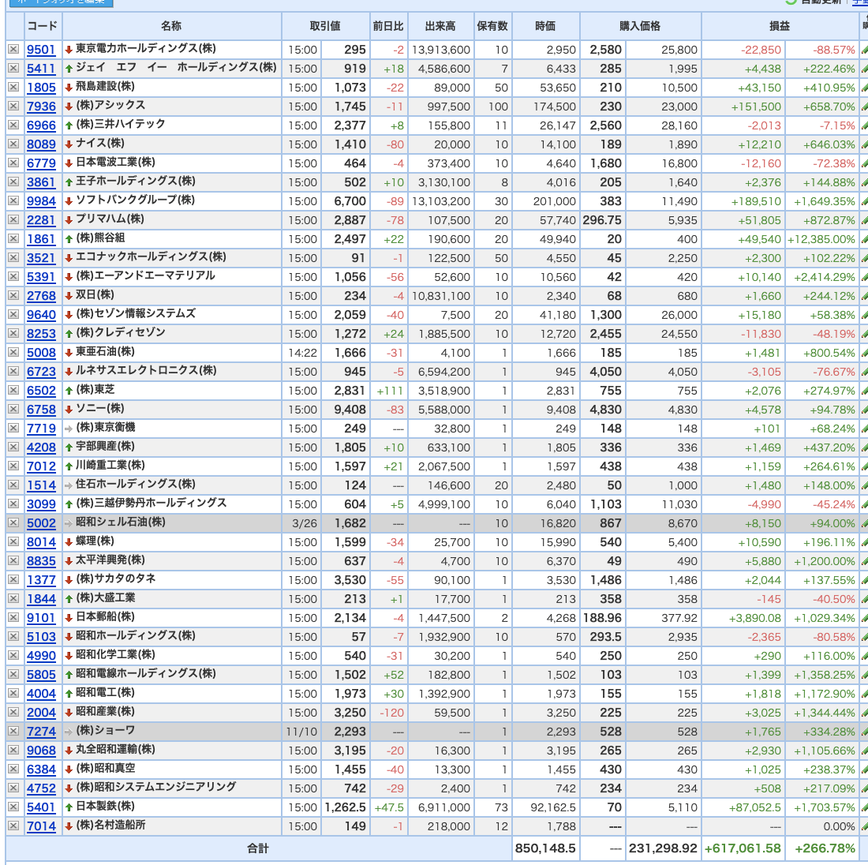Viewport: 868px width, 865px height.
Task: Click the 購入価格 column header
Action: coord(640,26)
